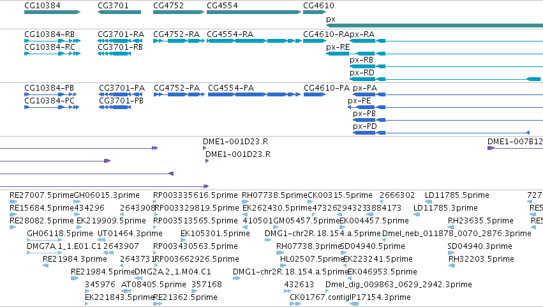Select the CG4610-RA transcript label
Viewport: 543px width, 307px height.
[x=326, y=34]
